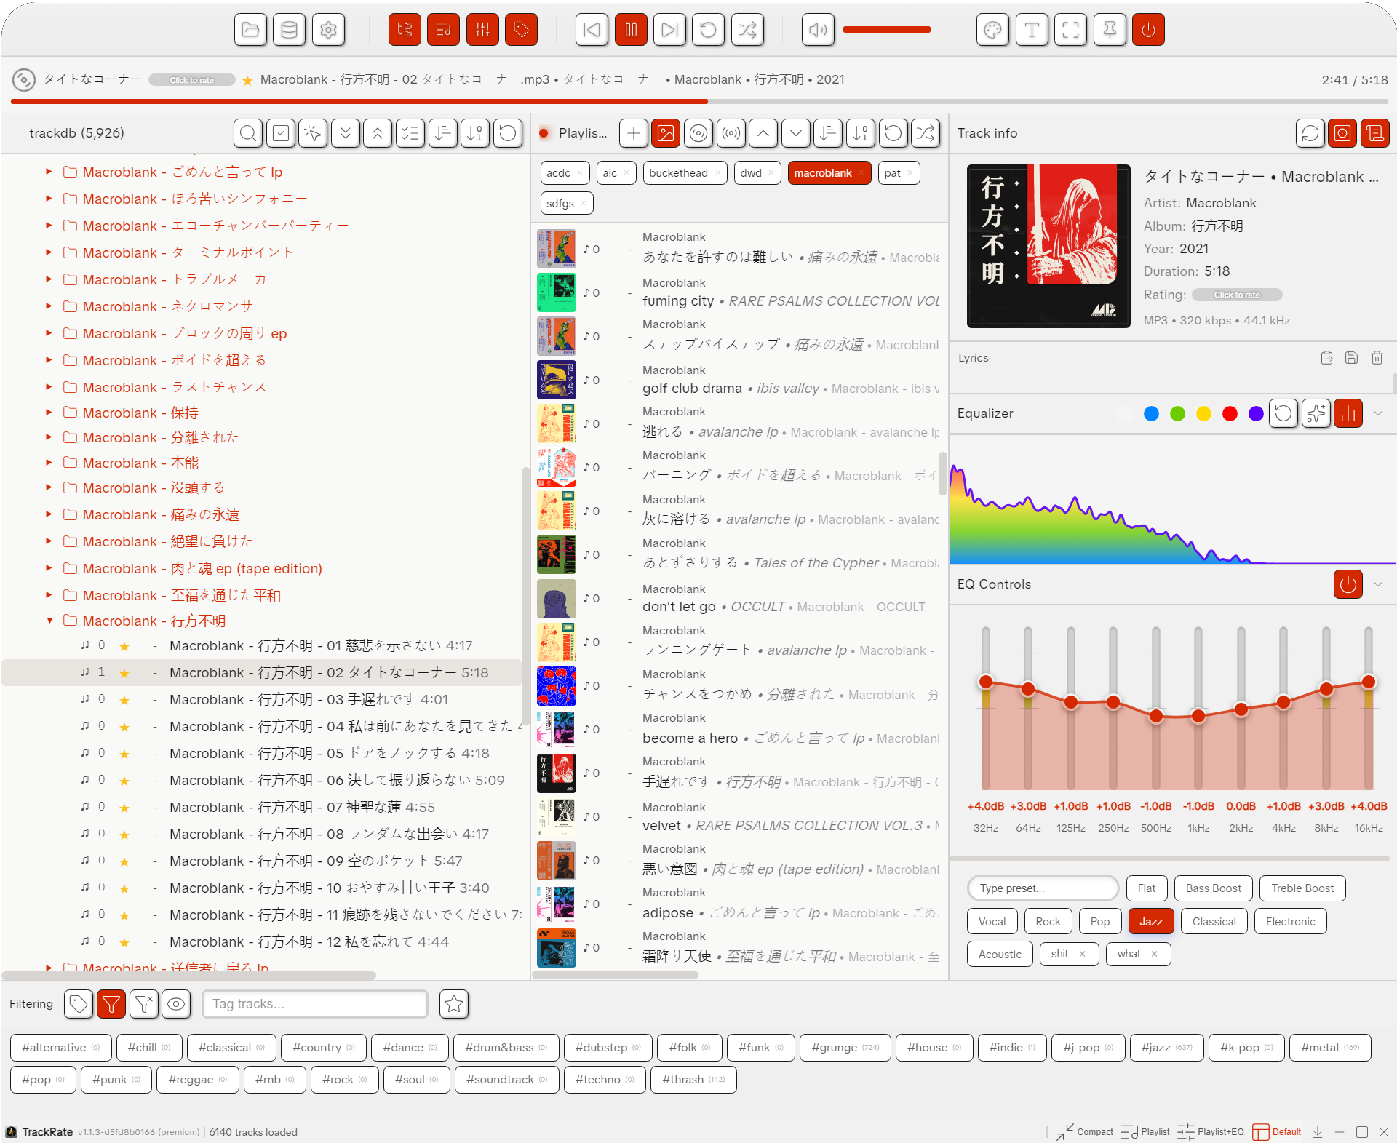Remove the macroblank playlist filter chip

click(x=861, y=172)
